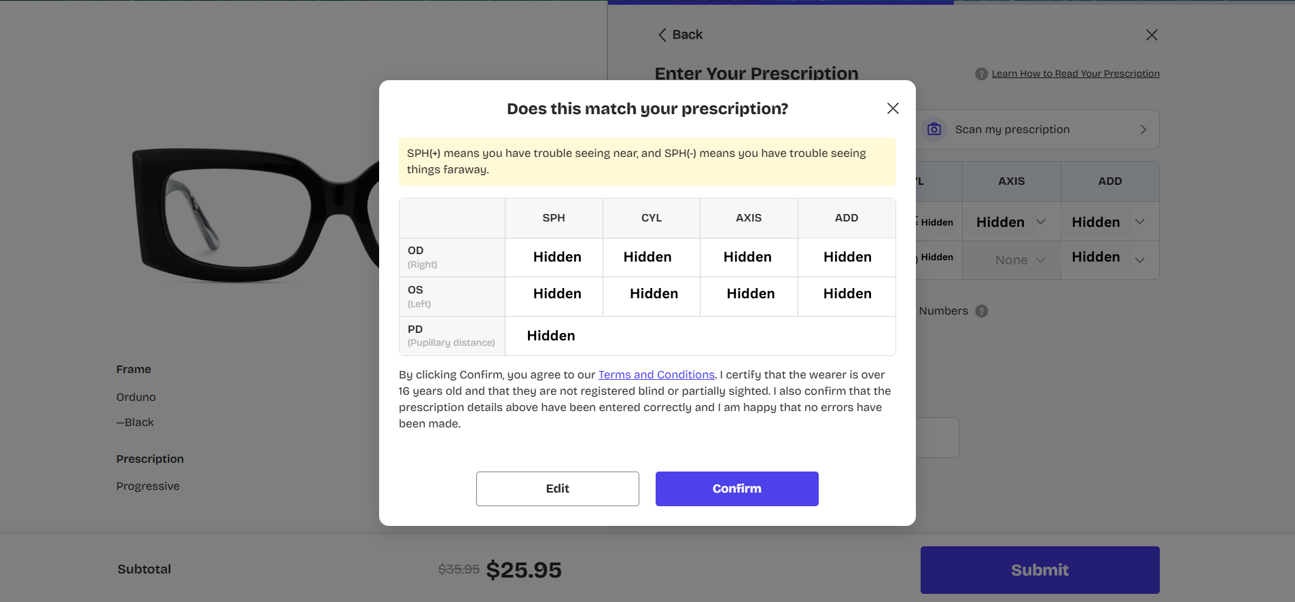Click the help icon beside Numbers
This screenshot has height=602, width=1295.
982,311
